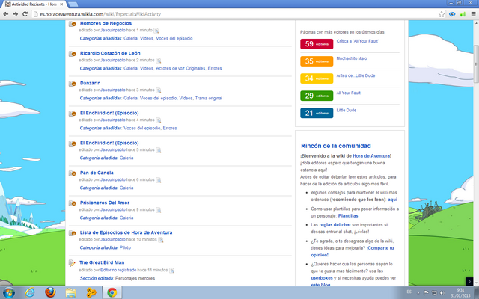Click the green bars extension icon
This screenshot has height=299, width=479.
pos(463,14)
